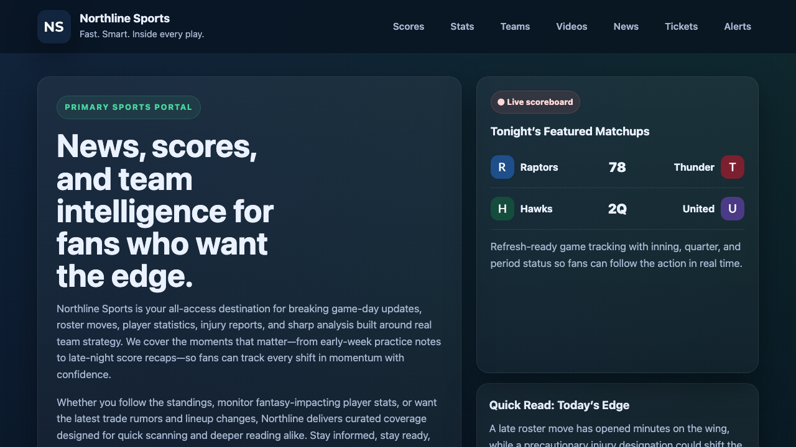This screenshot has height=447, width=796.
Task: Open Alerts in the top navigation
Action: point(738,27)
